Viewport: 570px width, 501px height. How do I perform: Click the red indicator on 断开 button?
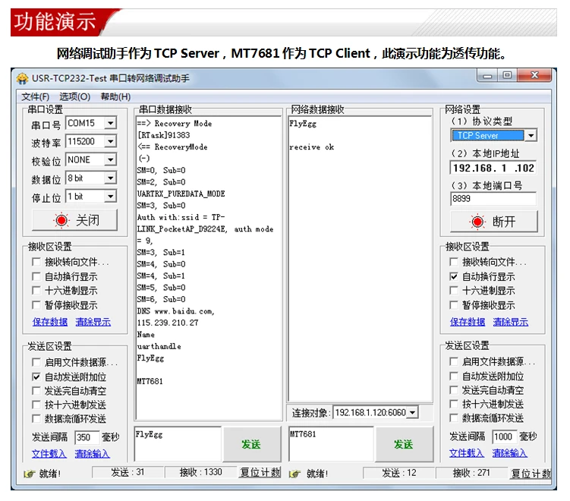click(x=477, y=222)
